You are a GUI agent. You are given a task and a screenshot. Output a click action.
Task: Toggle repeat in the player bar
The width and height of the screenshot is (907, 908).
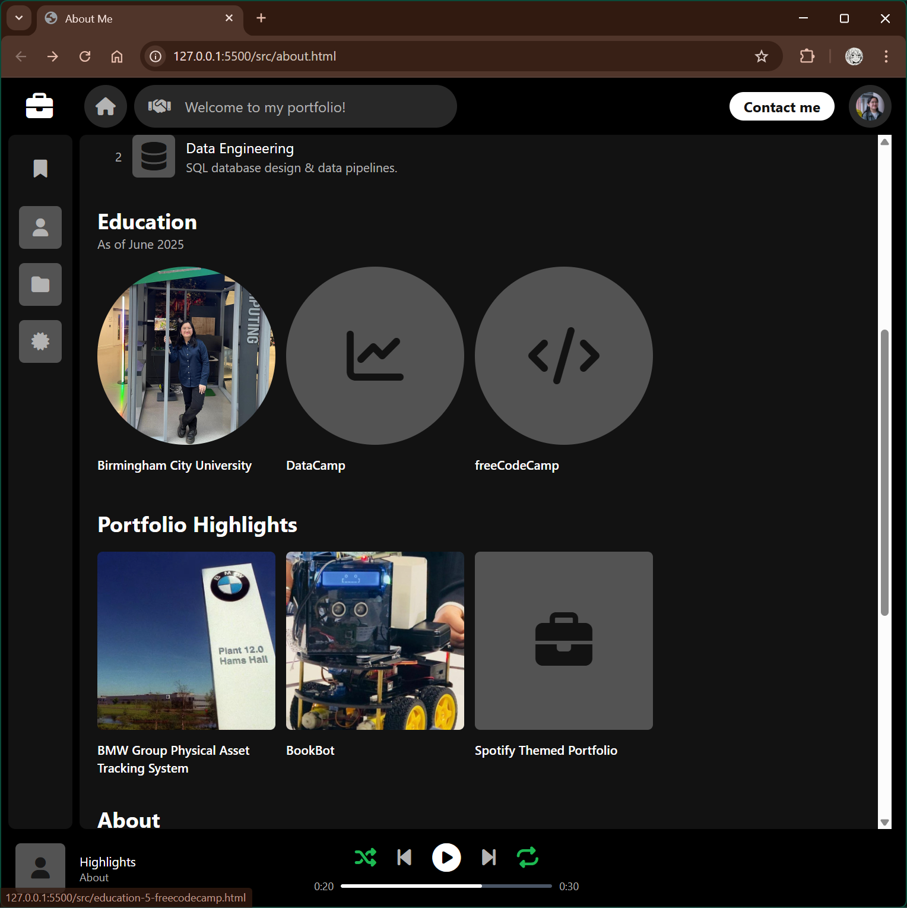click(527, 858)
